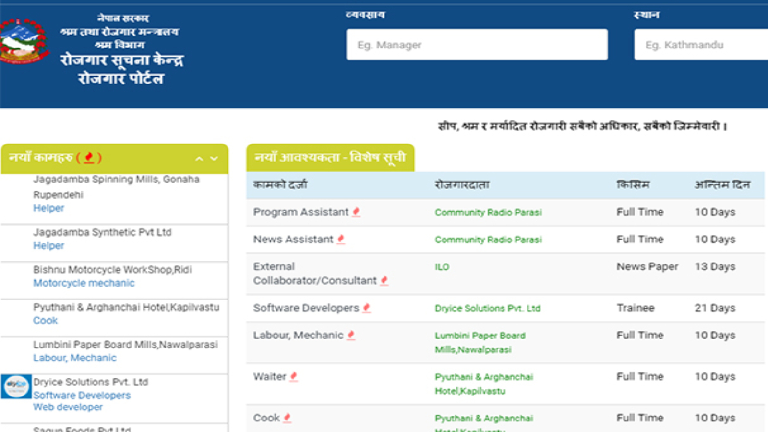This screenshot has height=432, width=768.
Task: Click 'Trainee' type in Software Developers row
Action: 636,308
